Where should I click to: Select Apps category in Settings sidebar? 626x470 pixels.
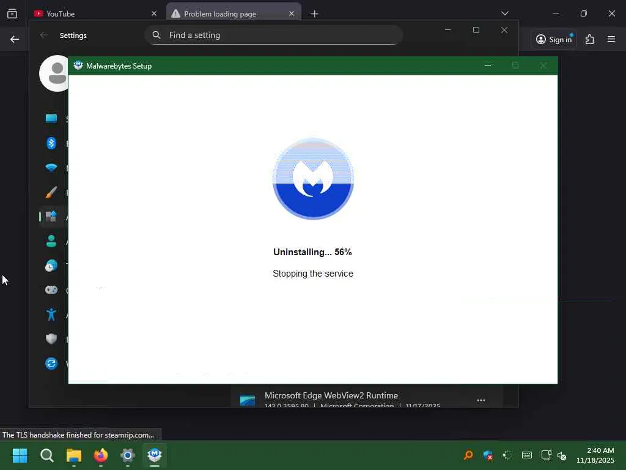[51, 217]
